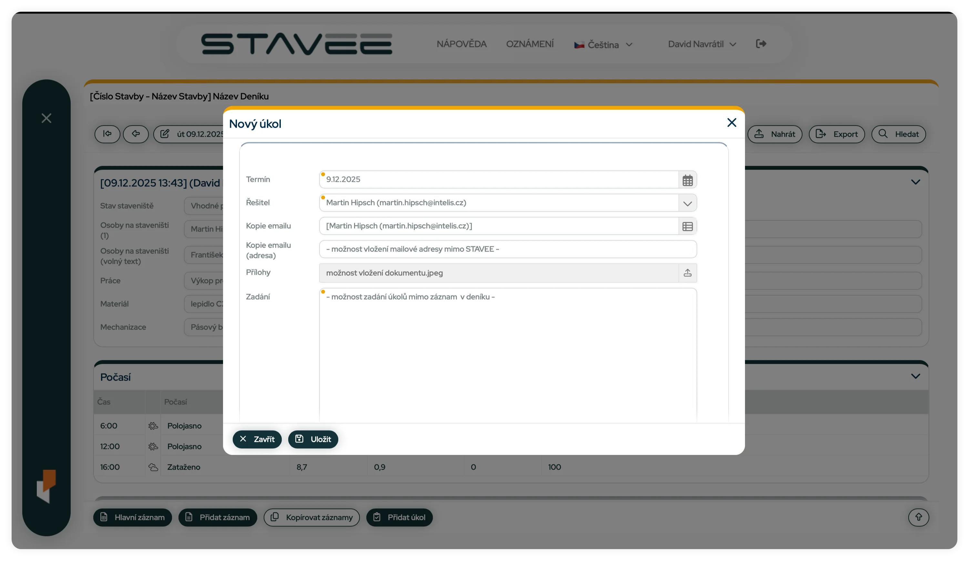Jump to first record with skip arrow
The height and width of the screenshot is (561, 969).
pyautogui.click(x=107, y=134)
